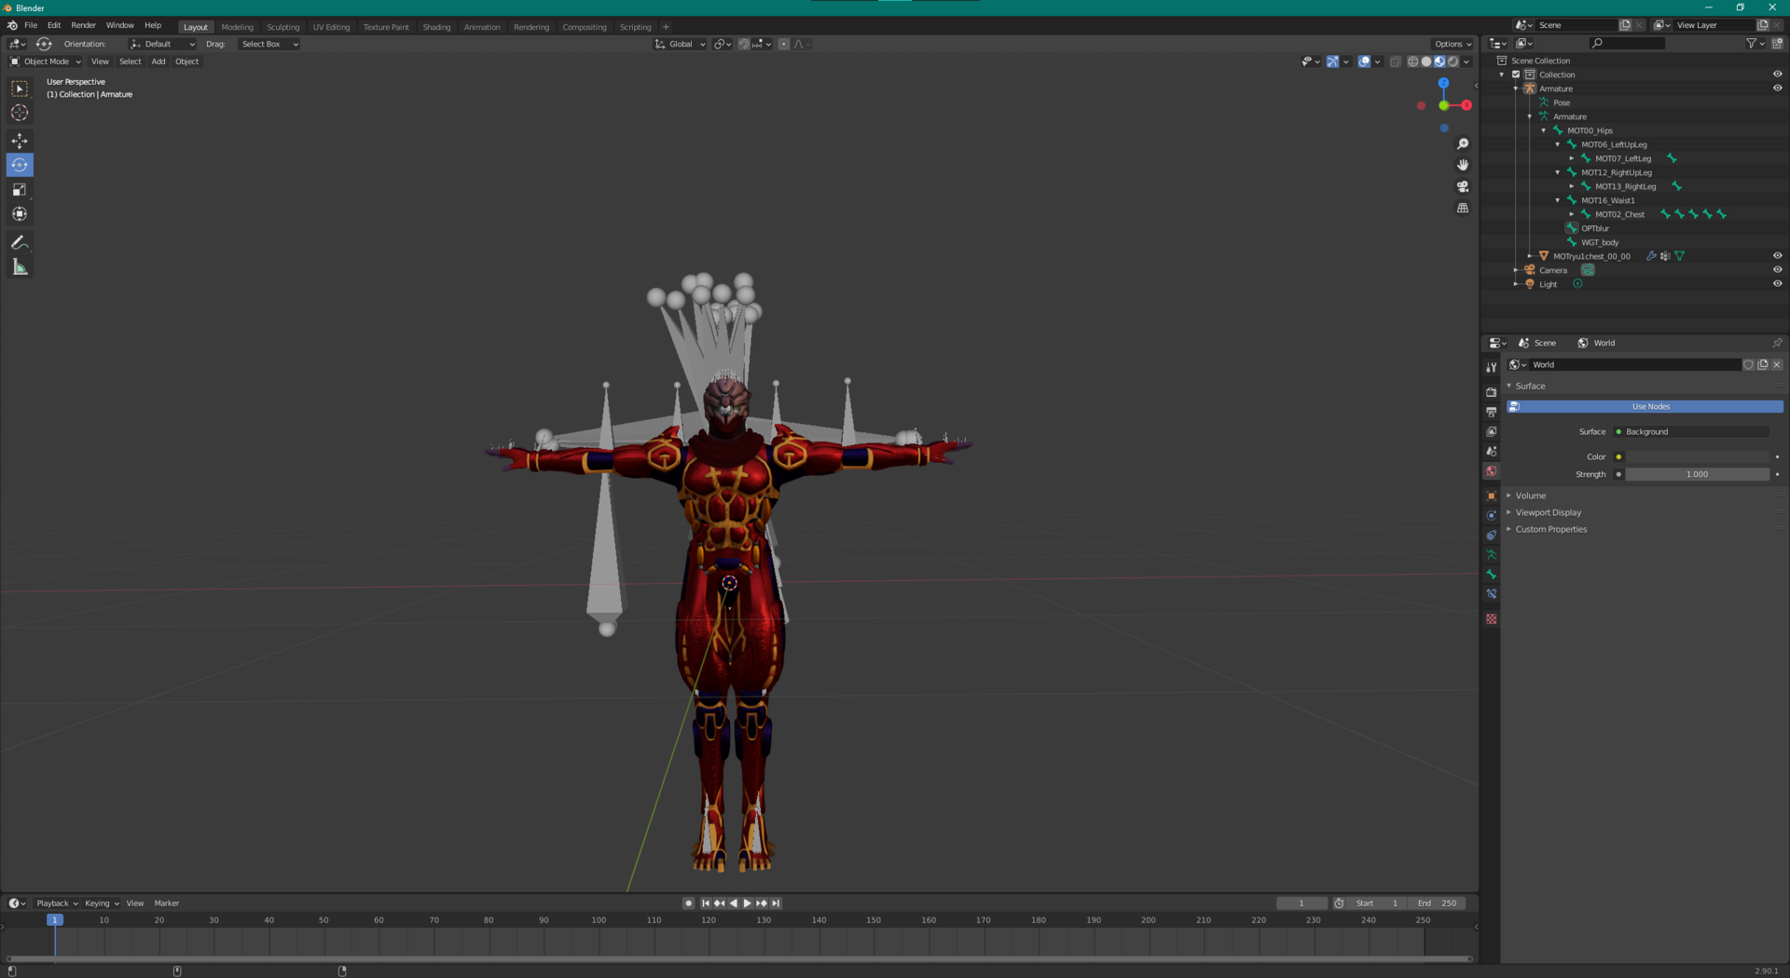Screen dimensions: 1790x978
Task: Expand the Custom Properties panel
Action: [x=1550, y=529]
